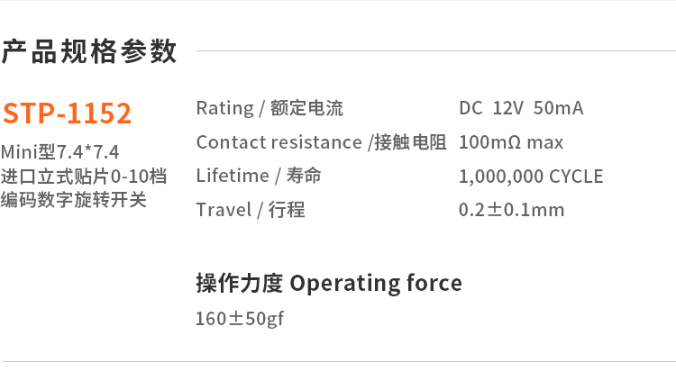Screen dimensions: 676x381
Task: Select the 0.2±0.1mm travel value
Action: [511, 210]
